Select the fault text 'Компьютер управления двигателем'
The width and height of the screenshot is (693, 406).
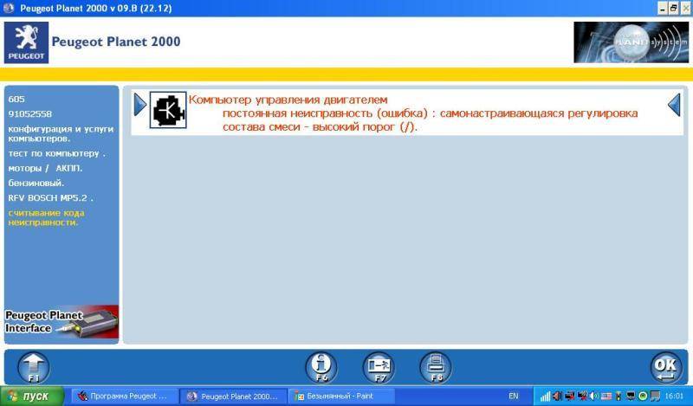click(288, 100)
